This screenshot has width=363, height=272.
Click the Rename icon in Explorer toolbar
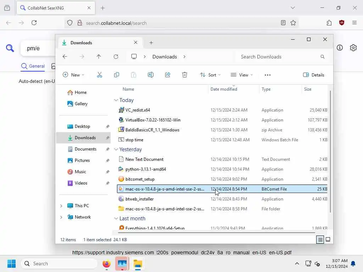click(150, 75)
